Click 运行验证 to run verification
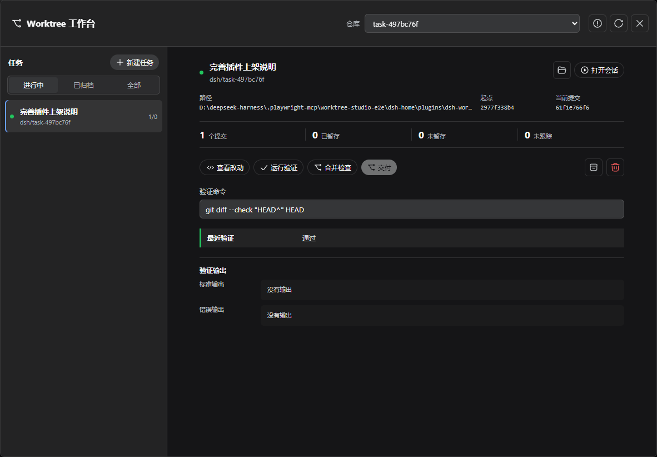The width and height of the screenshot is (657, 457). (x=278, y=167)
